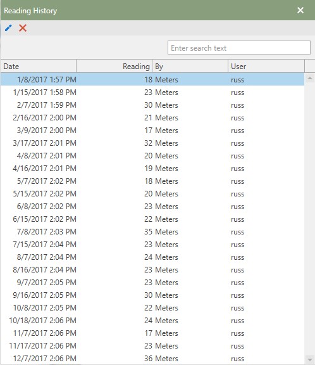Select the 10/18/2017 2:06 PM row
The image size is (315, 365).
click(x=152, y=321)
